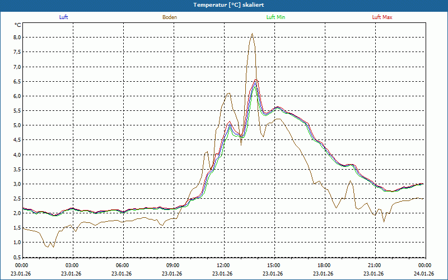Image resolution: width=448 pixels, height=280 pixels.
Task: Click the highest peak of the Boden curve
Action: point(252,34)
